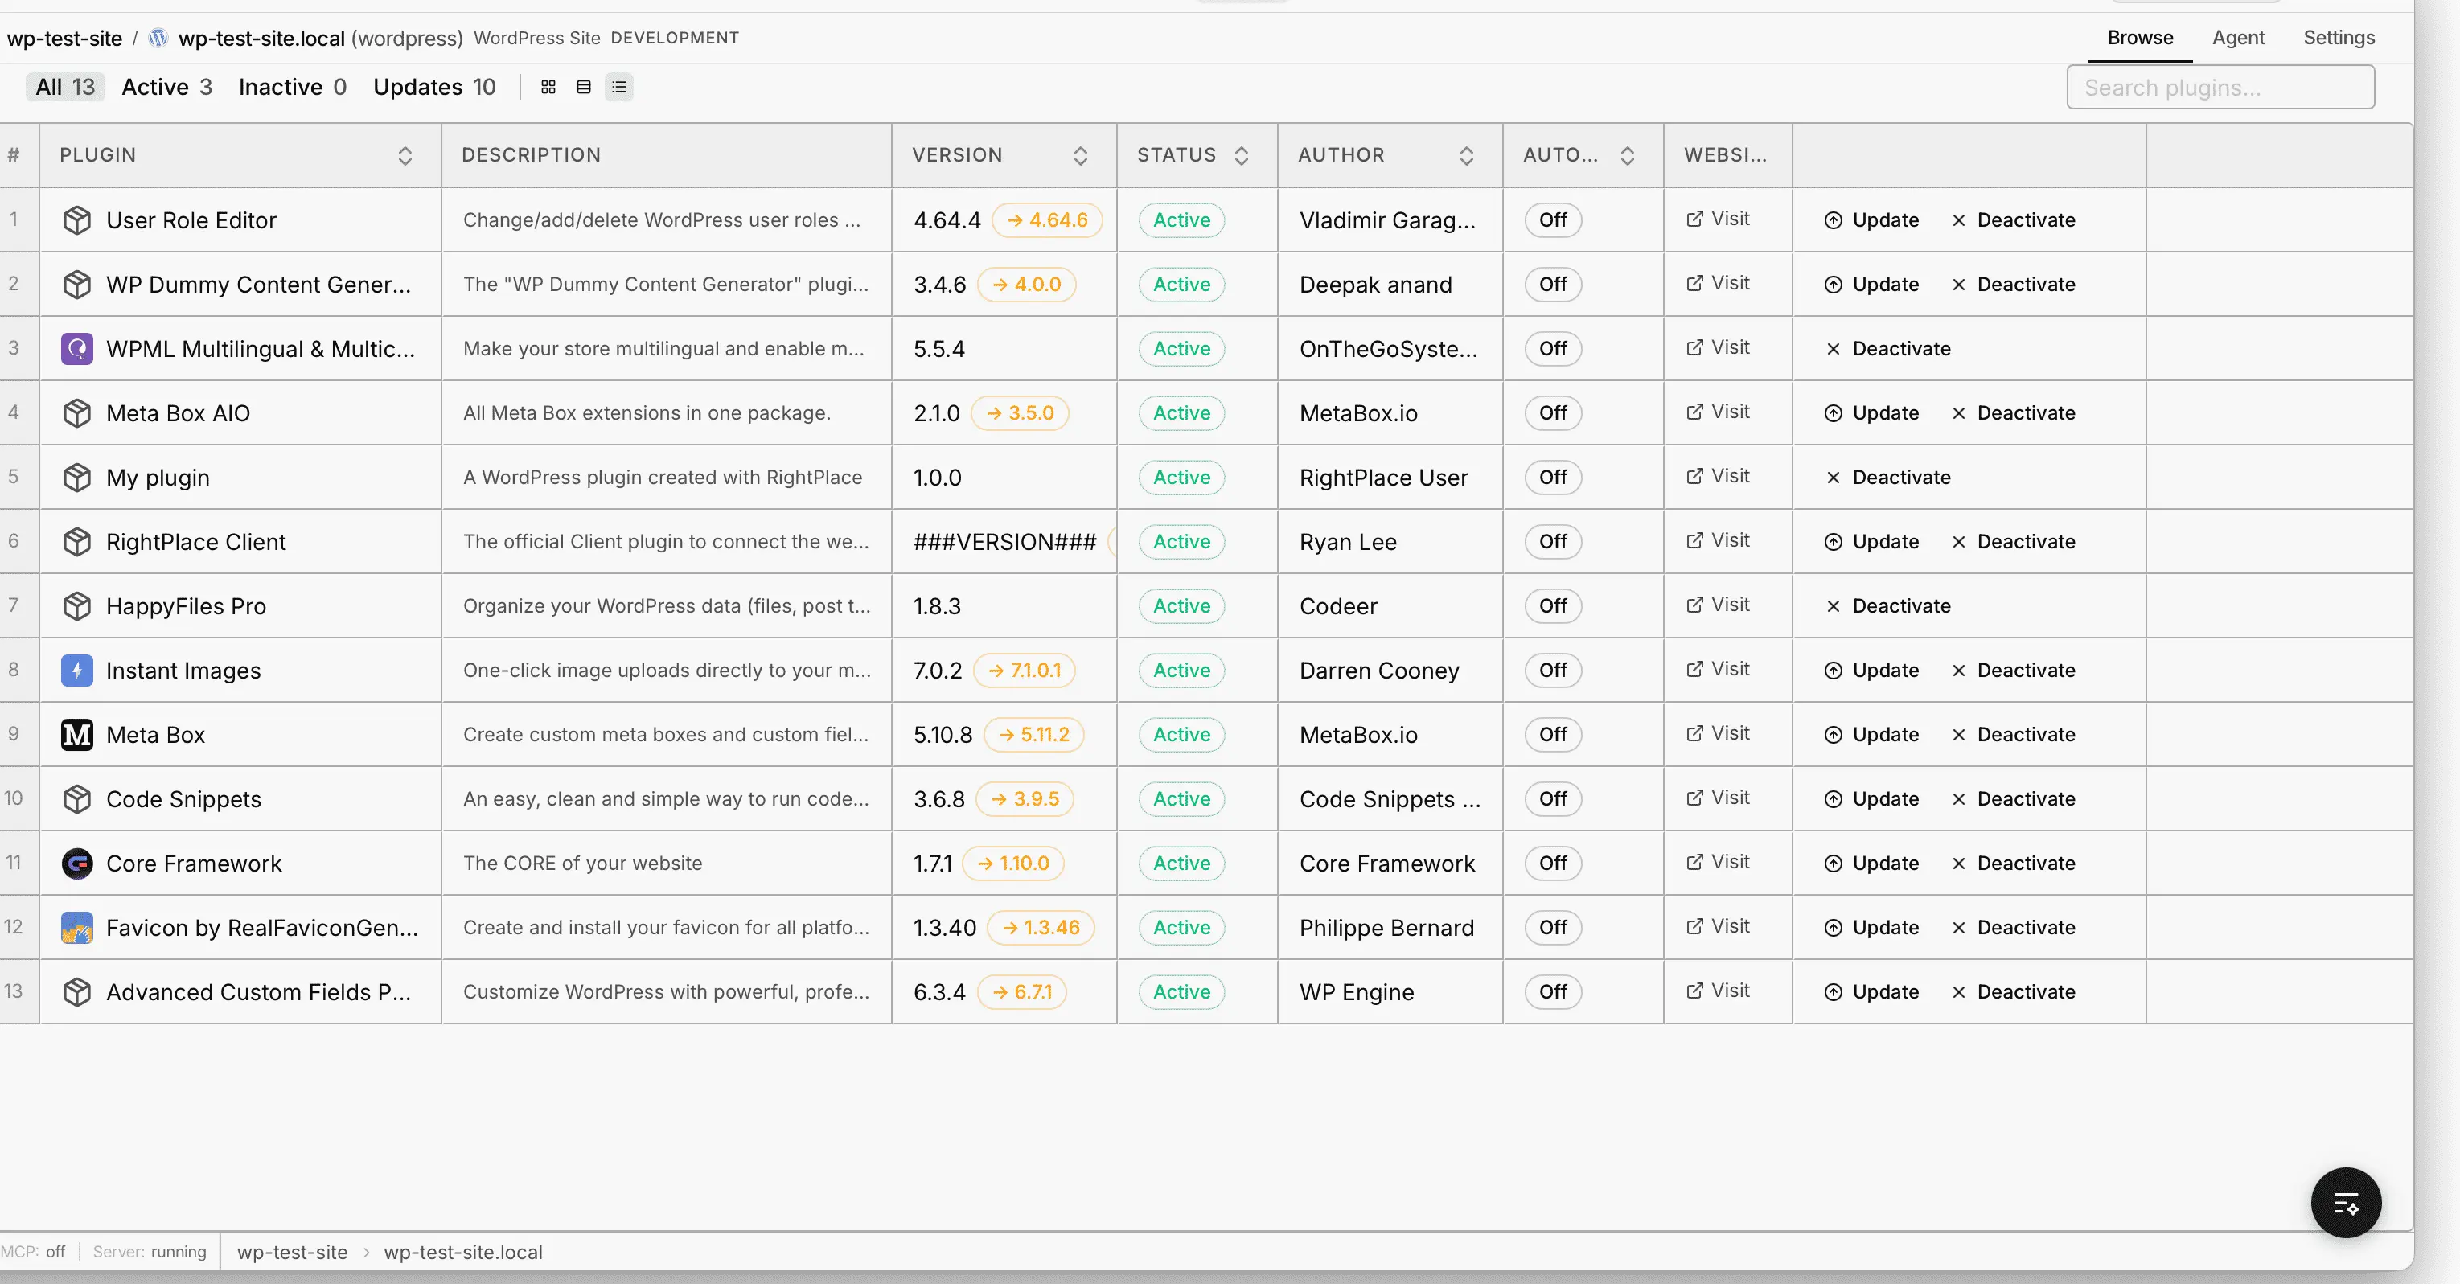Viewport: 2460px width, 1284px height.
Task: Sort by the AUTO column arrows
Action: [x=1628, y=156]
